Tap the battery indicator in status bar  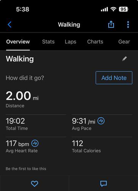tap(124, 9)
